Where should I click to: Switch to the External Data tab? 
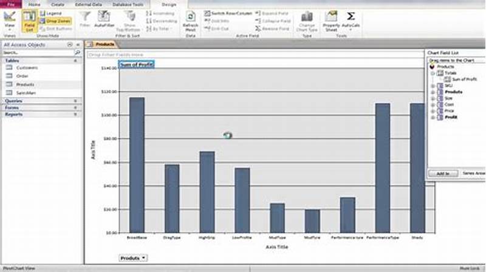pos(88,5)
